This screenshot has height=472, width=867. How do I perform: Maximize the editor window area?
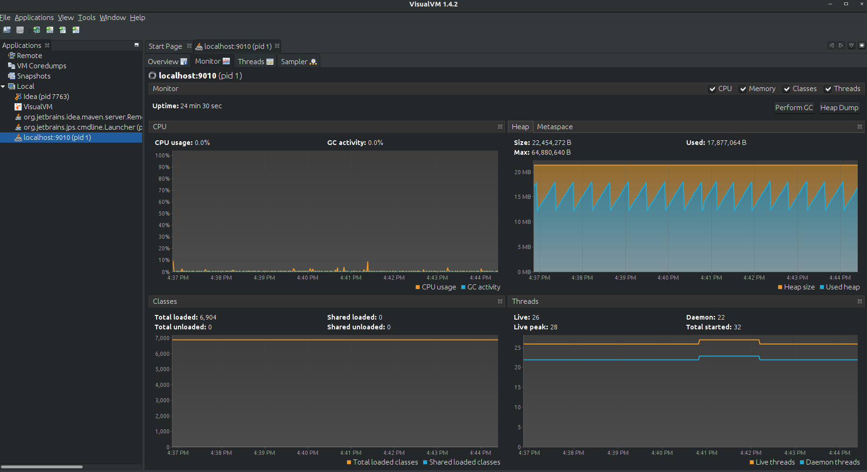(x=862, y=46)
